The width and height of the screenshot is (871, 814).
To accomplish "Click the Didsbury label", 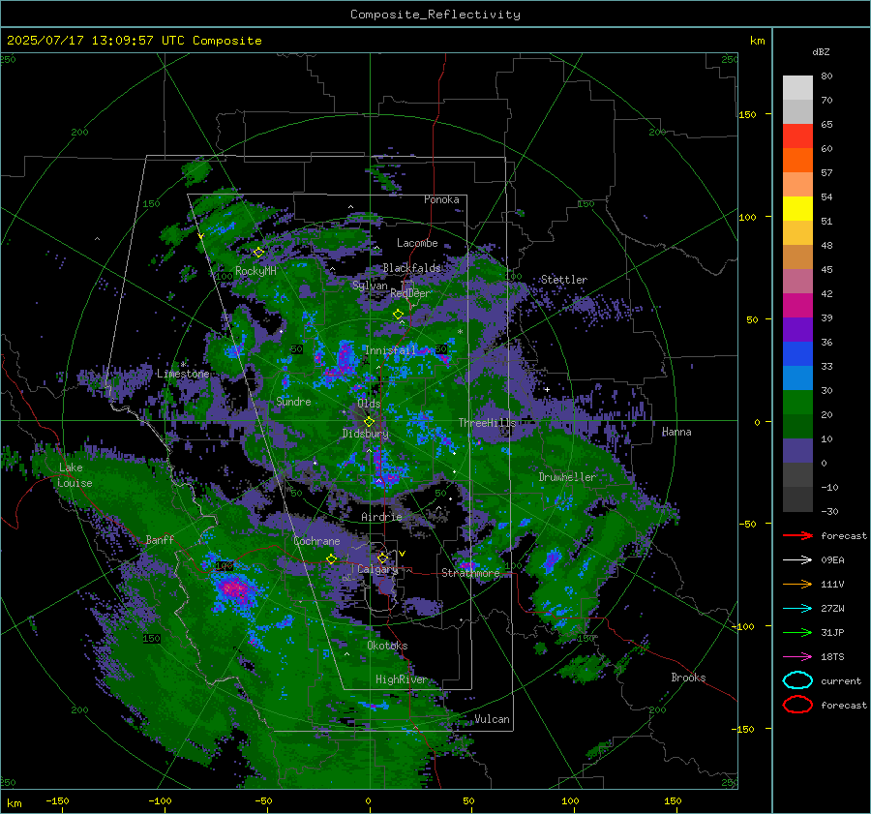I will (x=365, y=434).
